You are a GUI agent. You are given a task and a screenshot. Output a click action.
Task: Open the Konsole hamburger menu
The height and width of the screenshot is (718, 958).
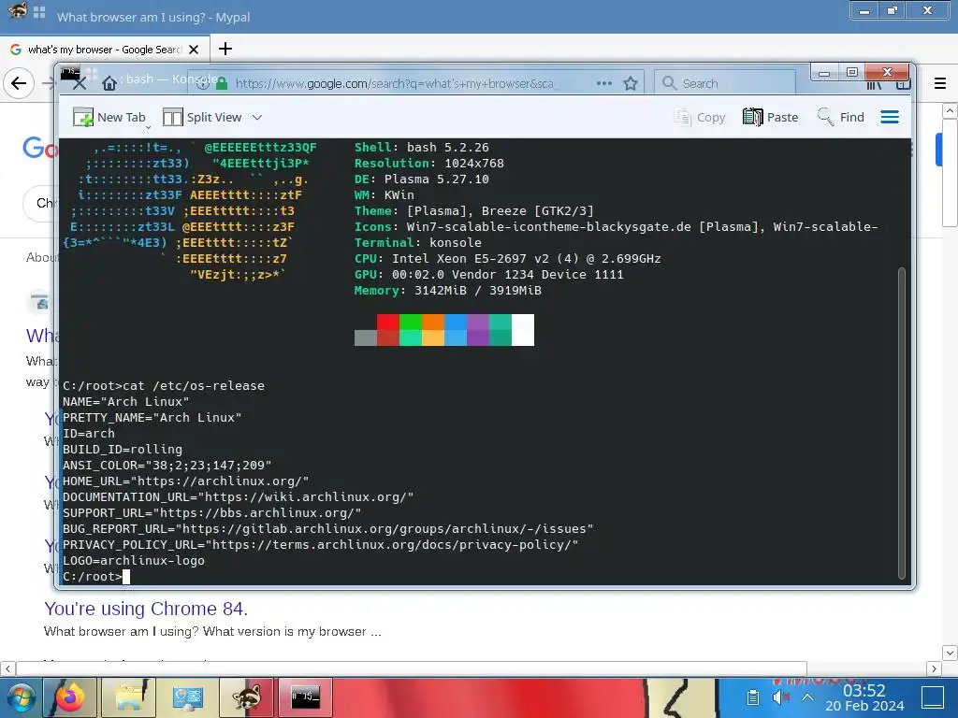(x=890, y=117)
